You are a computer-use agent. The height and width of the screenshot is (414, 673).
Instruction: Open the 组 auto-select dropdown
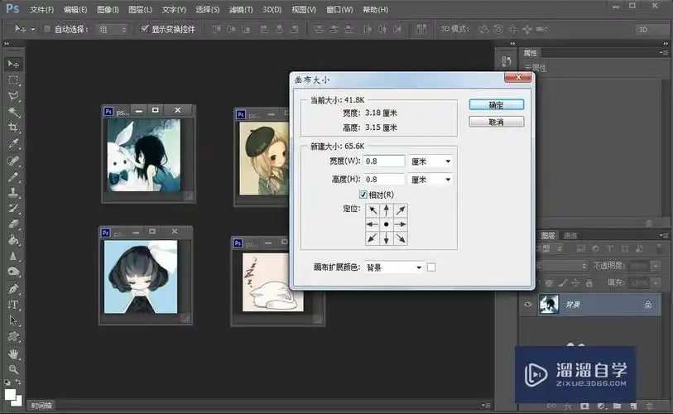(112, 29)
